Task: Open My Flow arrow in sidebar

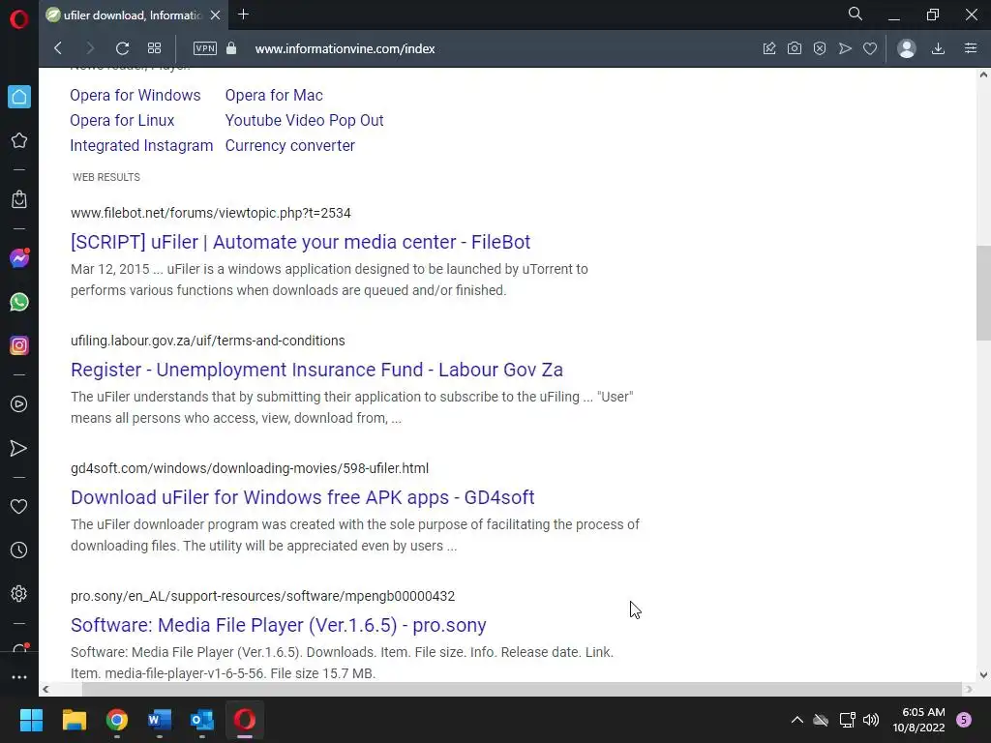Action: click(x=19, y=448)
